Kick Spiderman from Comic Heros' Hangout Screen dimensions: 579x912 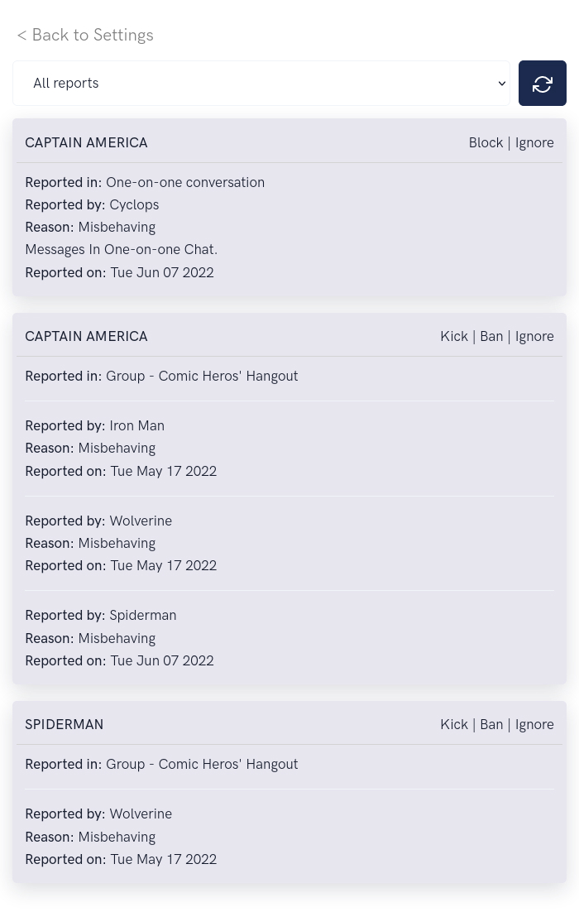(x=454, y=724)
